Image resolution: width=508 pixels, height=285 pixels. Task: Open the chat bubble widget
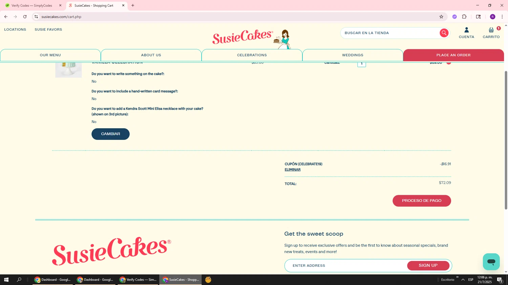click(x=491, y=262)
